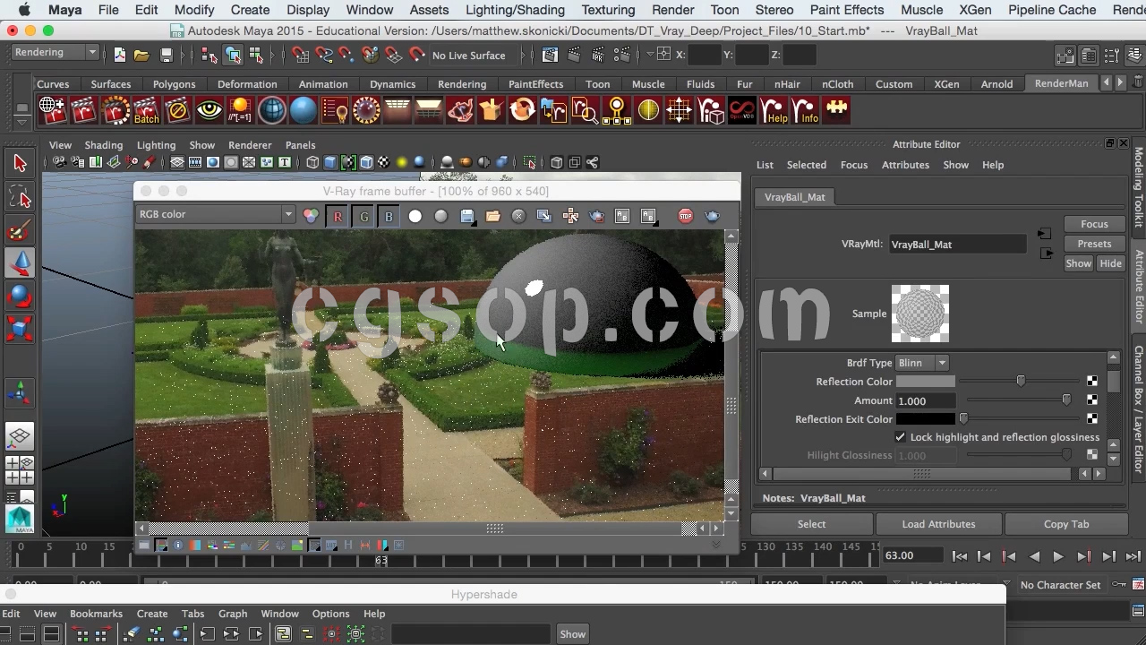Image resolution: width=1146 pixels, height=645 pixels.
Task: Select the VrayBall_Mat tab in Attribute Editor
Action: click(795, 197)
